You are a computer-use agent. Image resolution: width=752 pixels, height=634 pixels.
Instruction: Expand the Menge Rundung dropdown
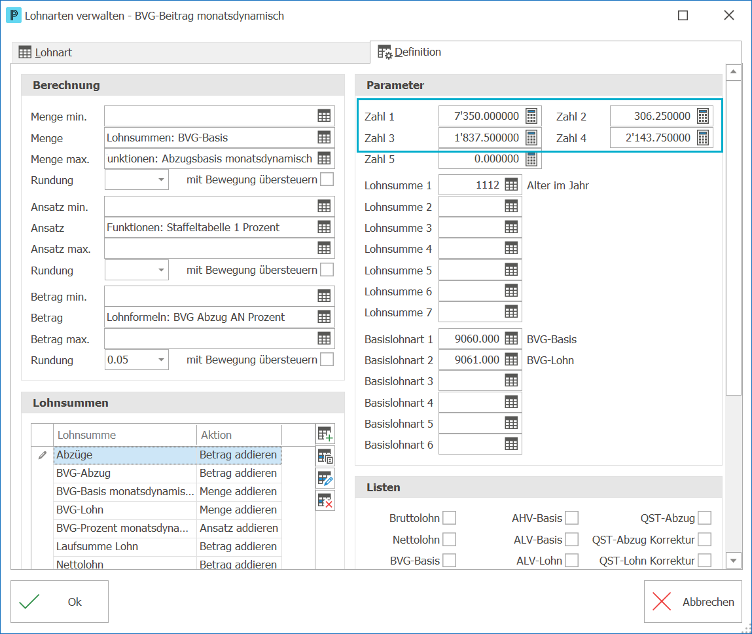click(x=161, y=180)
